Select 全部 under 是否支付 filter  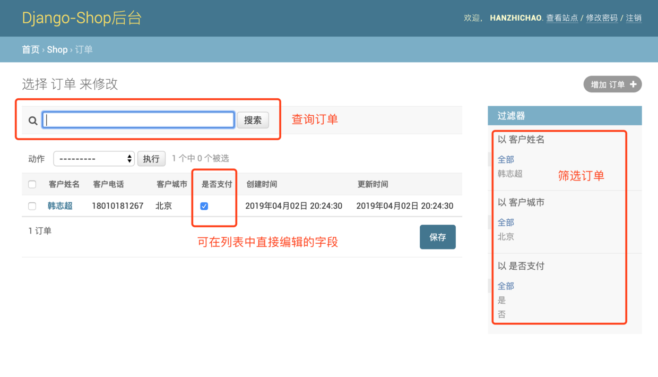506,286
